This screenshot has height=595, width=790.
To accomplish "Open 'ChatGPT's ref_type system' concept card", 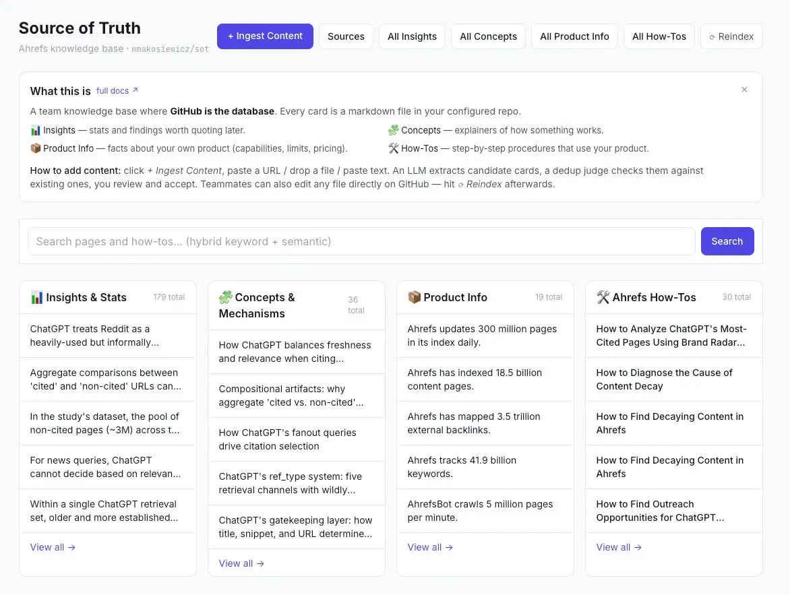I will 297,483.
